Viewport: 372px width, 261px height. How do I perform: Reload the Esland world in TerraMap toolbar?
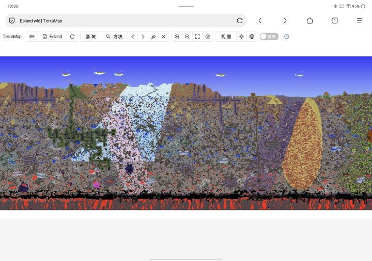click(72, 37)
